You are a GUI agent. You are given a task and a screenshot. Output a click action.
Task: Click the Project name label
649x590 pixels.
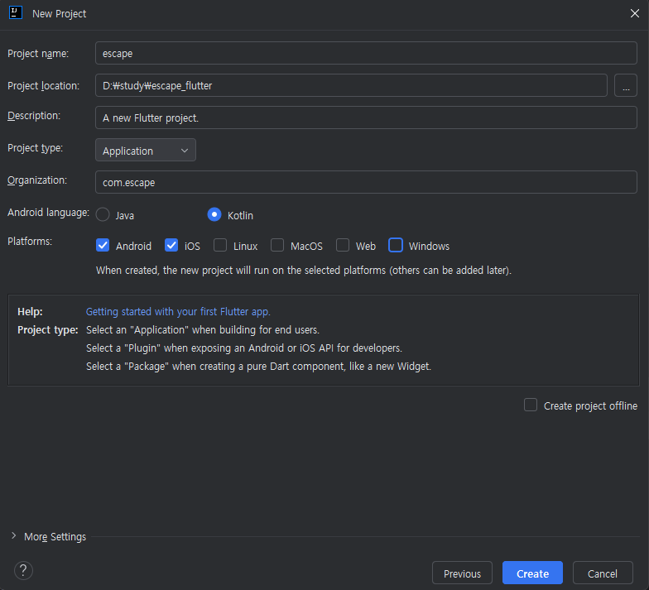point(38,53)
